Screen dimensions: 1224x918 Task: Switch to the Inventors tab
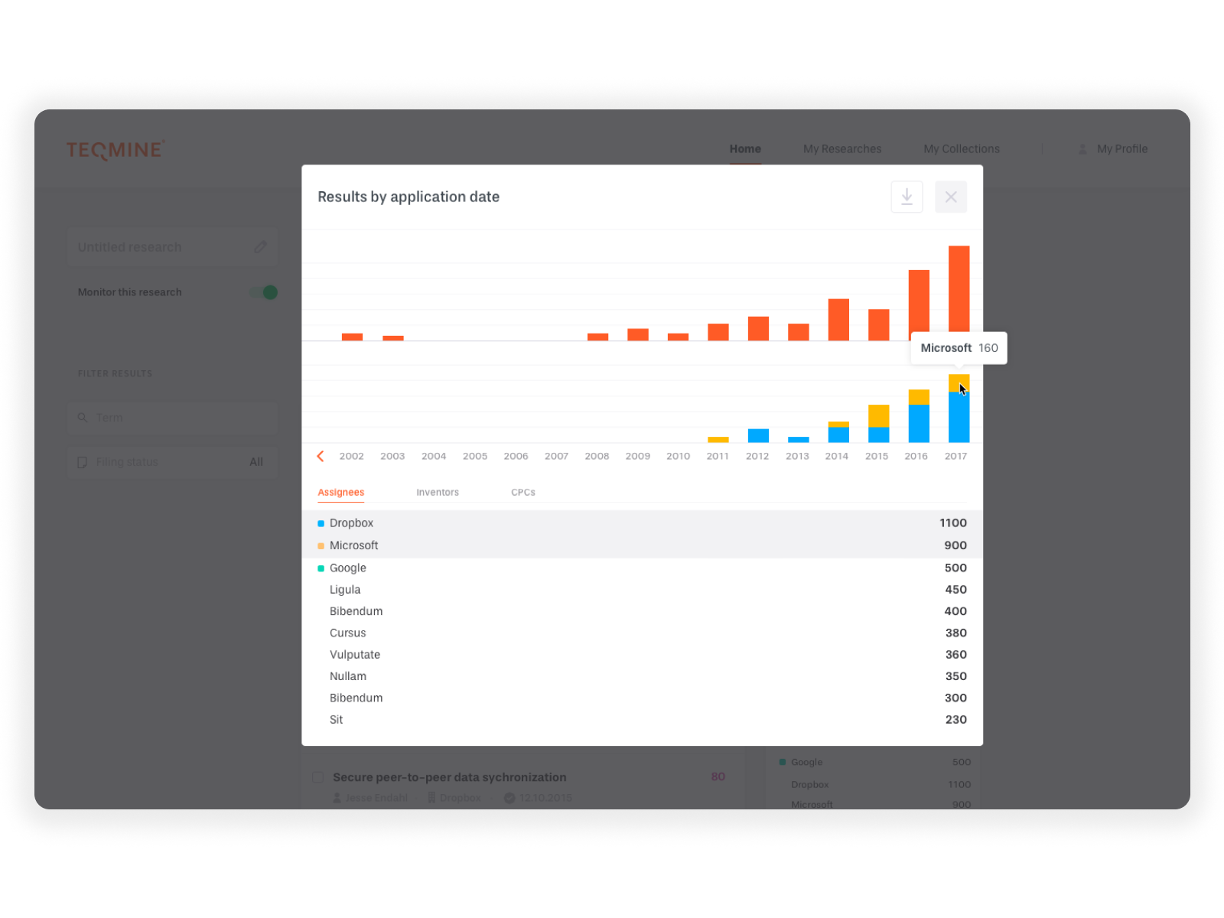coord(438,493)
